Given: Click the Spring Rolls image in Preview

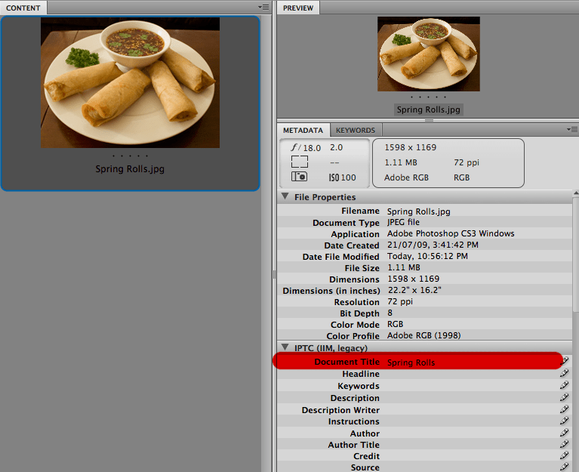Looking at the screenshot, I should 429,54.
